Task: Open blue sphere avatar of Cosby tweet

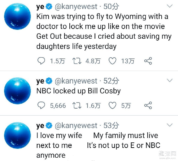Action: pyautogui.click(x=17, y=91)
